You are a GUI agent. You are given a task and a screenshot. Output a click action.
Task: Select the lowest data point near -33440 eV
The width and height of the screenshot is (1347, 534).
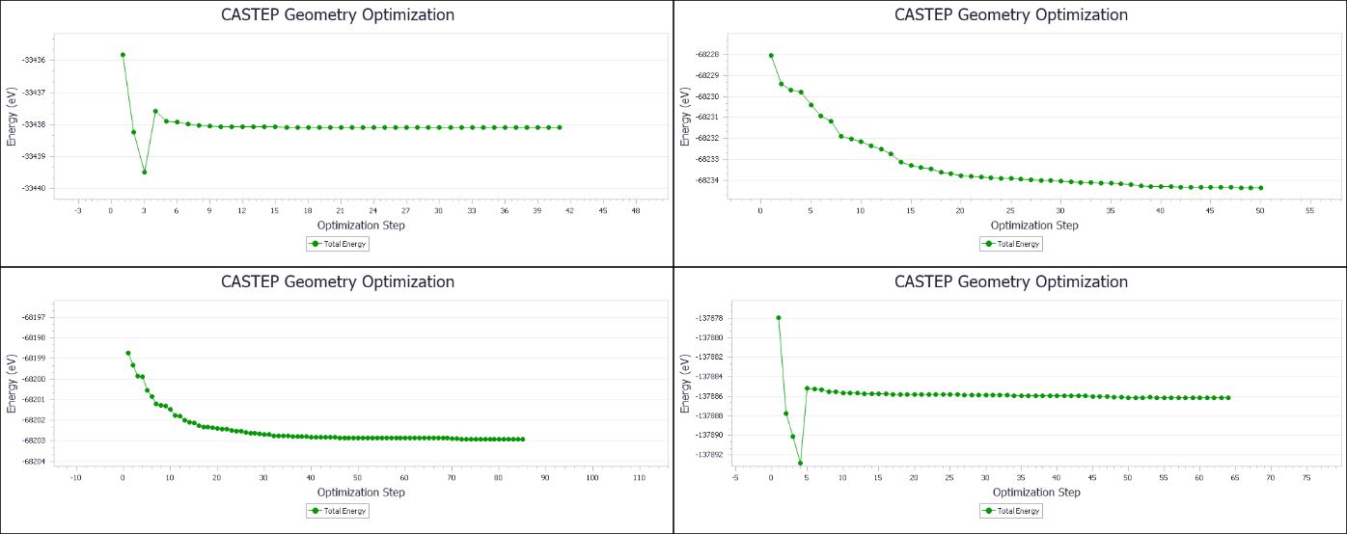pyautogui.click(x=145, y=173)
